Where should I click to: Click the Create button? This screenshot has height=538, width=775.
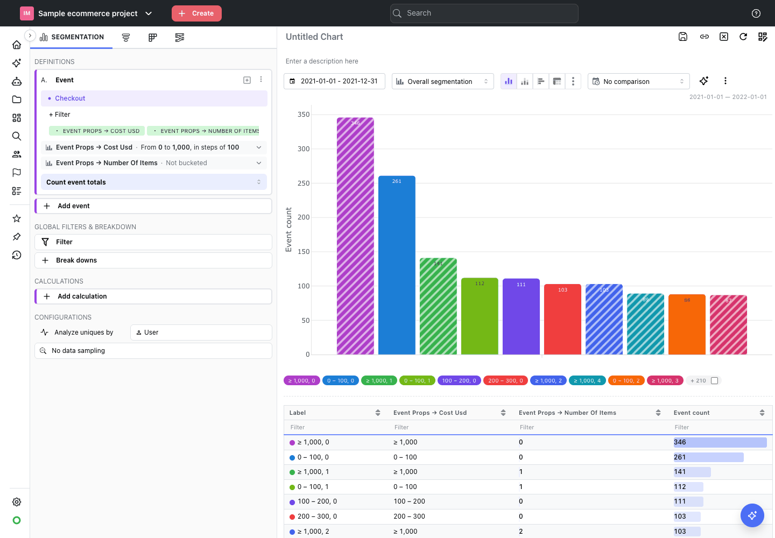tap(196, 13)
